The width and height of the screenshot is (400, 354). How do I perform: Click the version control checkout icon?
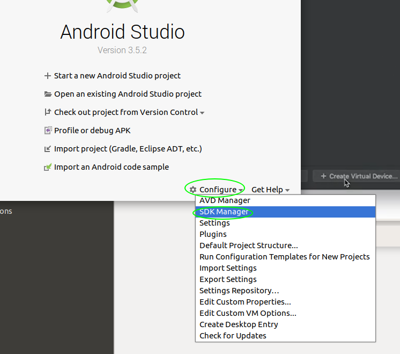(48, 112)
